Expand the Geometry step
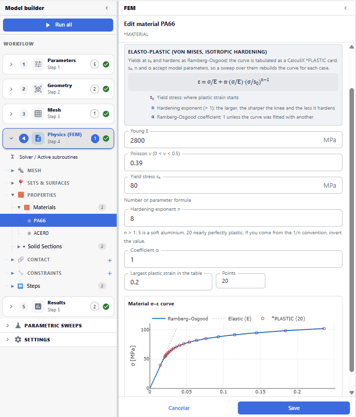 (11, 89)
